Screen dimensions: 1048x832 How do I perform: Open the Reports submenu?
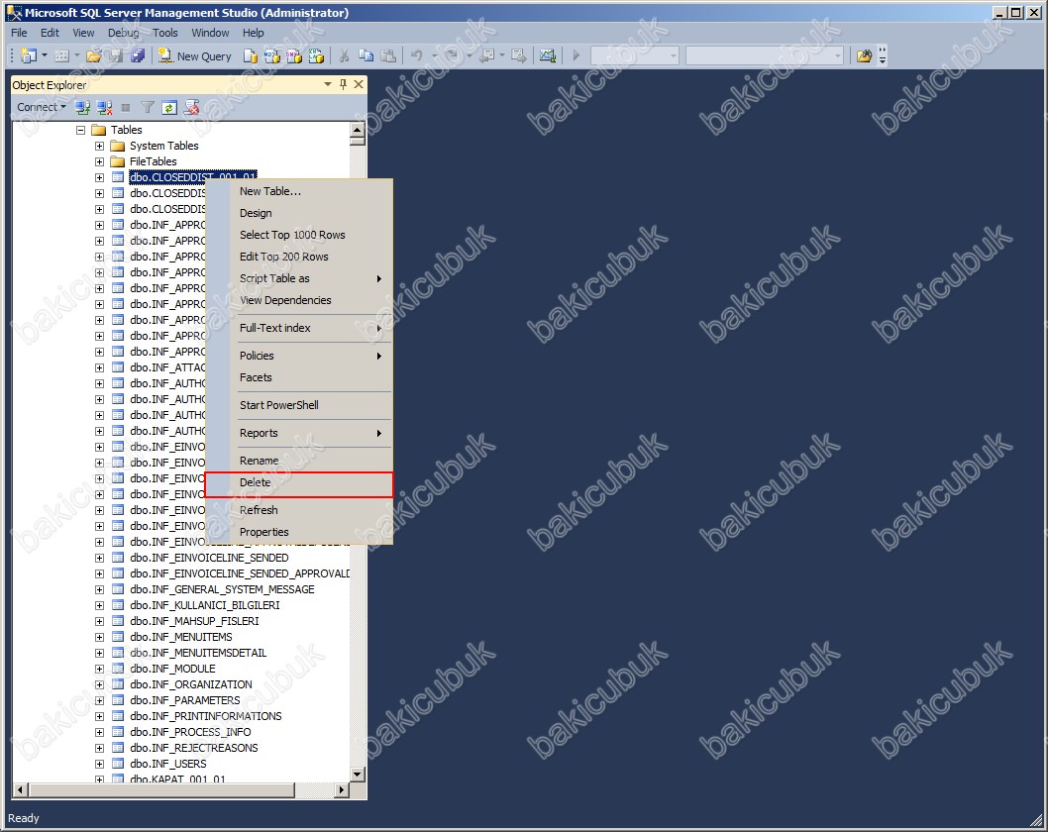click(x=299, y=433)
